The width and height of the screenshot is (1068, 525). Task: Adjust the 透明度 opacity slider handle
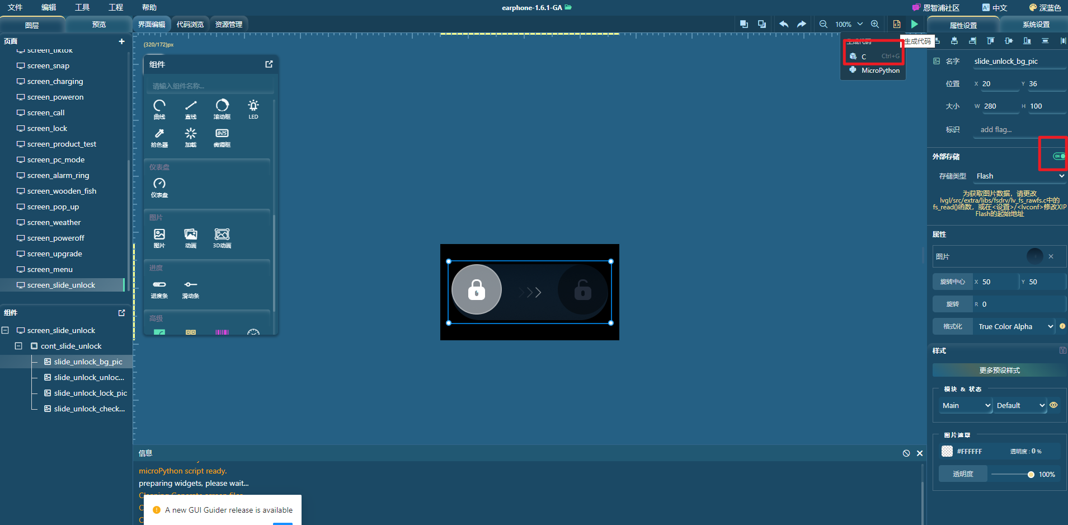pos(1031,475)
